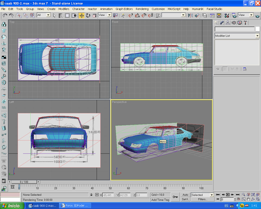Open Material Editor icon
This screenshot has width=261, height=209.
(226, 16)
